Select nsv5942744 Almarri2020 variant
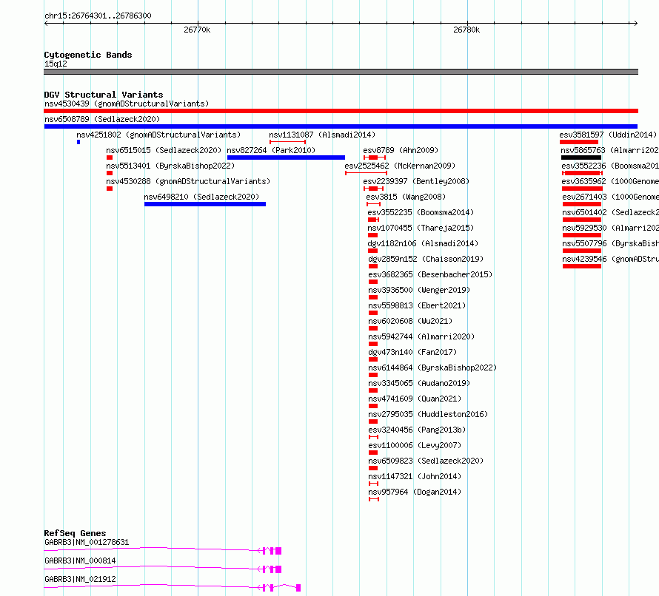 (421, 336)
